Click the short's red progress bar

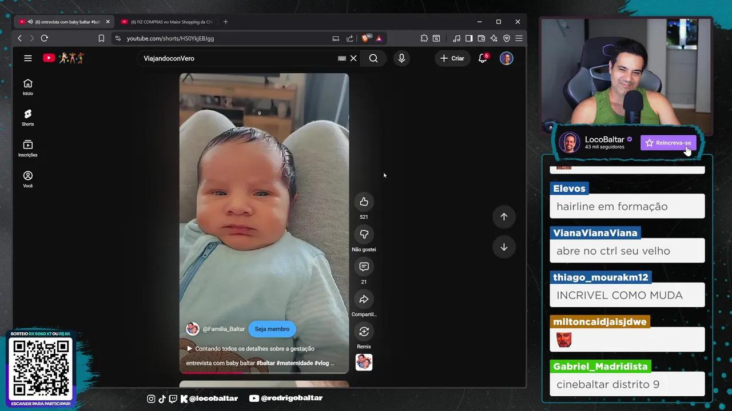[264, 373]
